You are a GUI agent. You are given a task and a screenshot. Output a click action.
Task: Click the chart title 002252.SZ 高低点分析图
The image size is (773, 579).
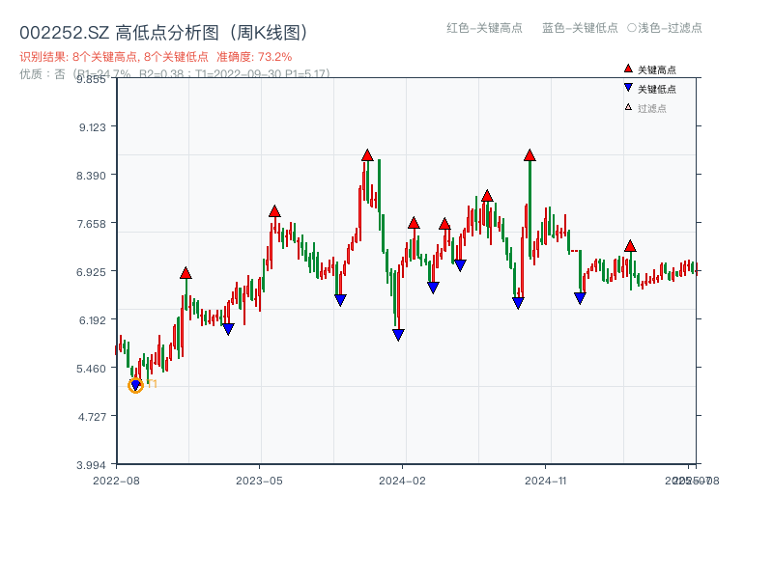tap(163, 33)
